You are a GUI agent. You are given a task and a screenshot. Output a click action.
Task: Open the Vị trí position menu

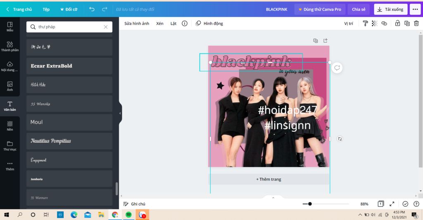349,24
